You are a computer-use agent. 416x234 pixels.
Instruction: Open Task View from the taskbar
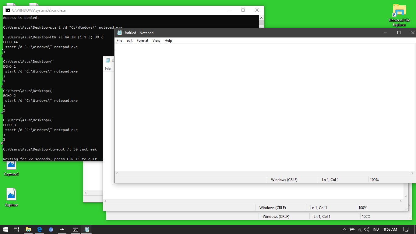[16, 229]
